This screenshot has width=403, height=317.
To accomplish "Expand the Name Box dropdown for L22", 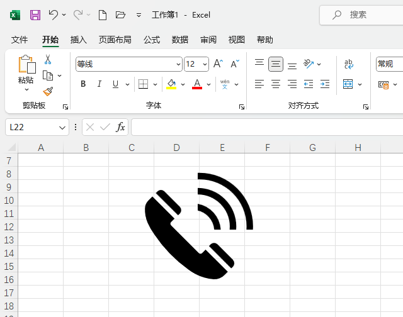I will pos(62,127).
